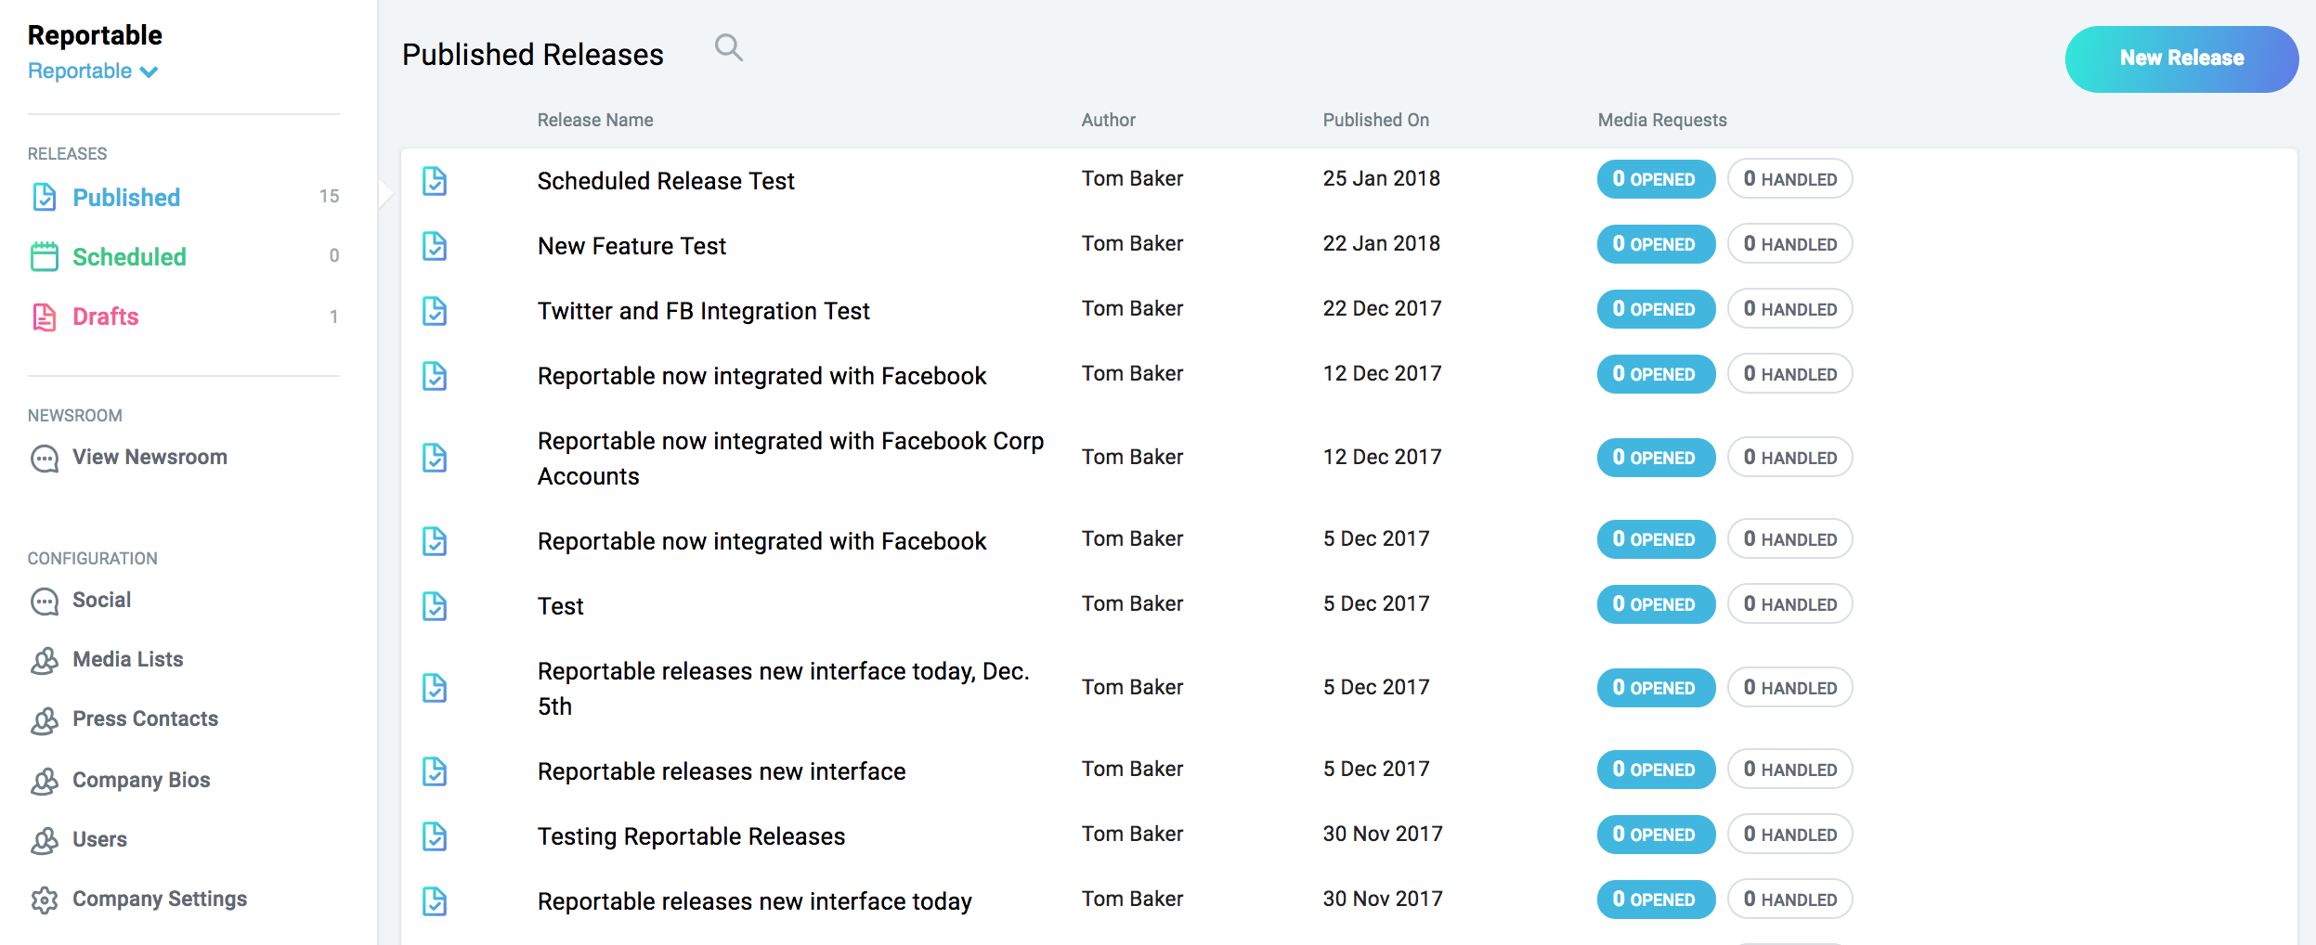
Task: Open Testing Reportable Releases release
Action: point(691,836)
